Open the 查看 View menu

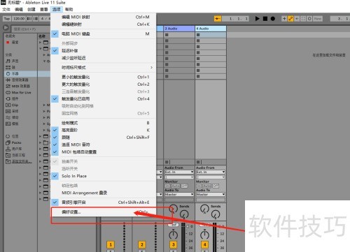[x=44, y=9]
